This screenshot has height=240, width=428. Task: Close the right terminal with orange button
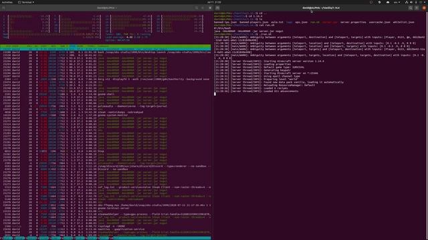[x=424, y=8]
